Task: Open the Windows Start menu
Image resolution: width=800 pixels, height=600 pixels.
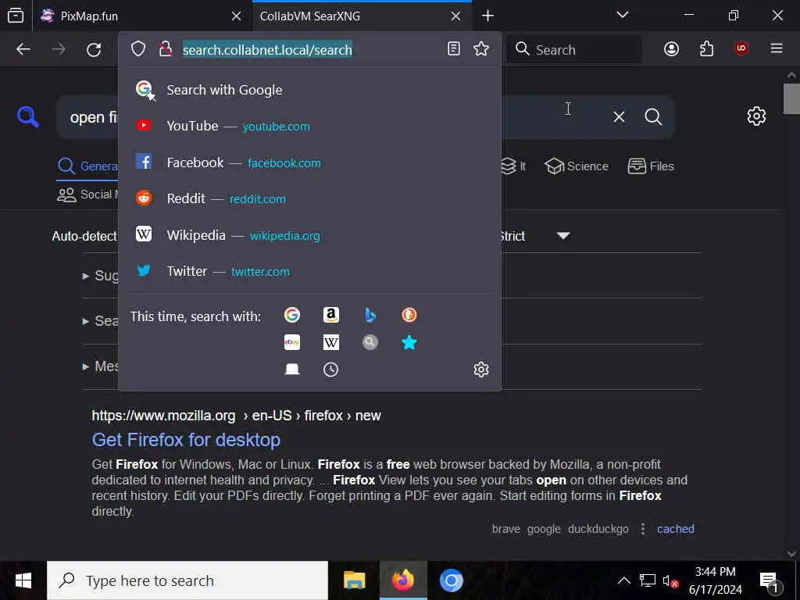Action: click(23, 580)
